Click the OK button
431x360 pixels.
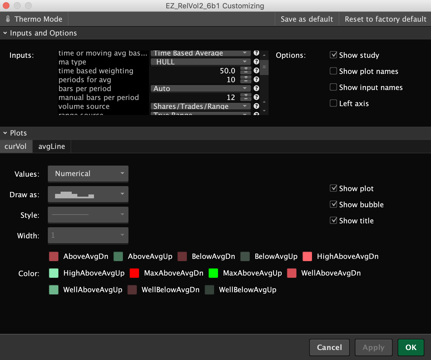(411, 347)
